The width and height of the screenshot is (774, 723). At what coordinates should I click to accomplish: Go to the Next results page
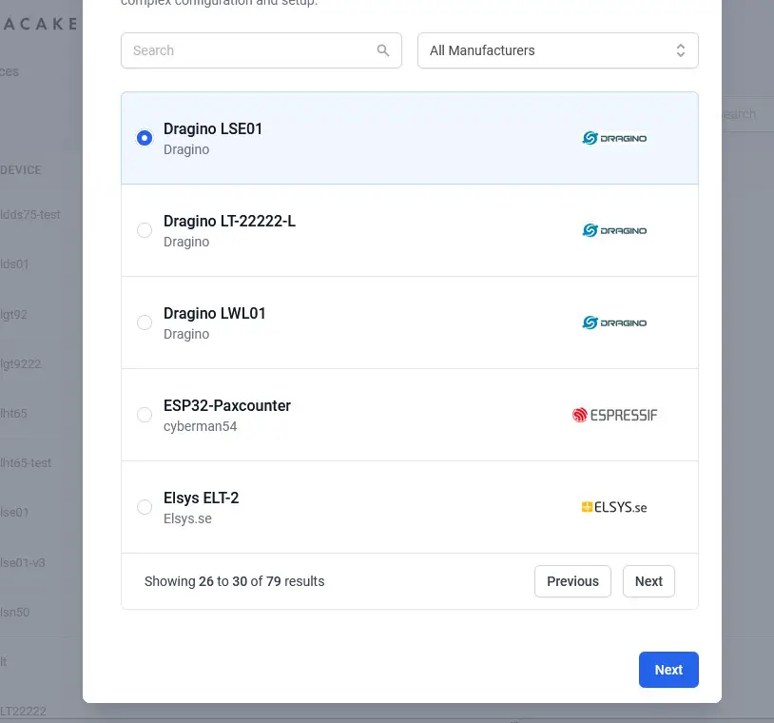[x=648, y=581]
